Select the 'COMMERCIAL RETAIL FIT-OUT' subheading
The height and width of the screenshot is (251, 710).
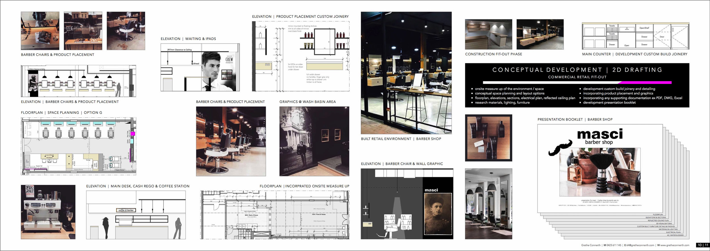tap(577, 77)
